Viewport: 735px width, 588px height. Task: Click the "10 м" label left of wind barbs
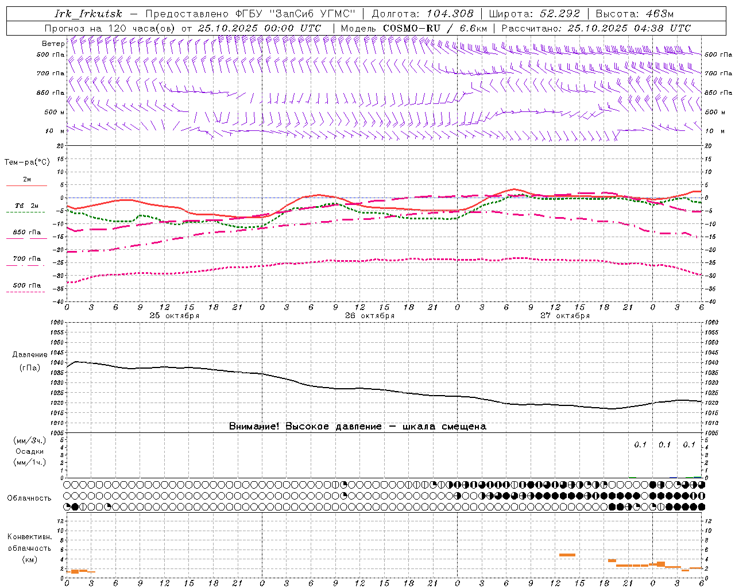coord(55,131)
